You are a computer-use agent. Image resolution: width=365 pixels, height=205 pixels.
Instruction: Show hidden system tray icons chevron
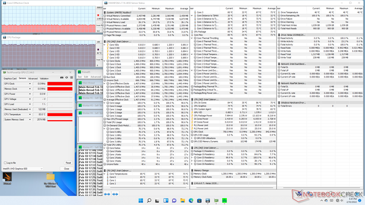(x=321, y=201)
